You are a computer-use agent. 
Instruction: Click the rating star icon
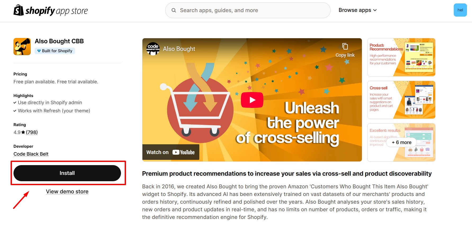23,132
